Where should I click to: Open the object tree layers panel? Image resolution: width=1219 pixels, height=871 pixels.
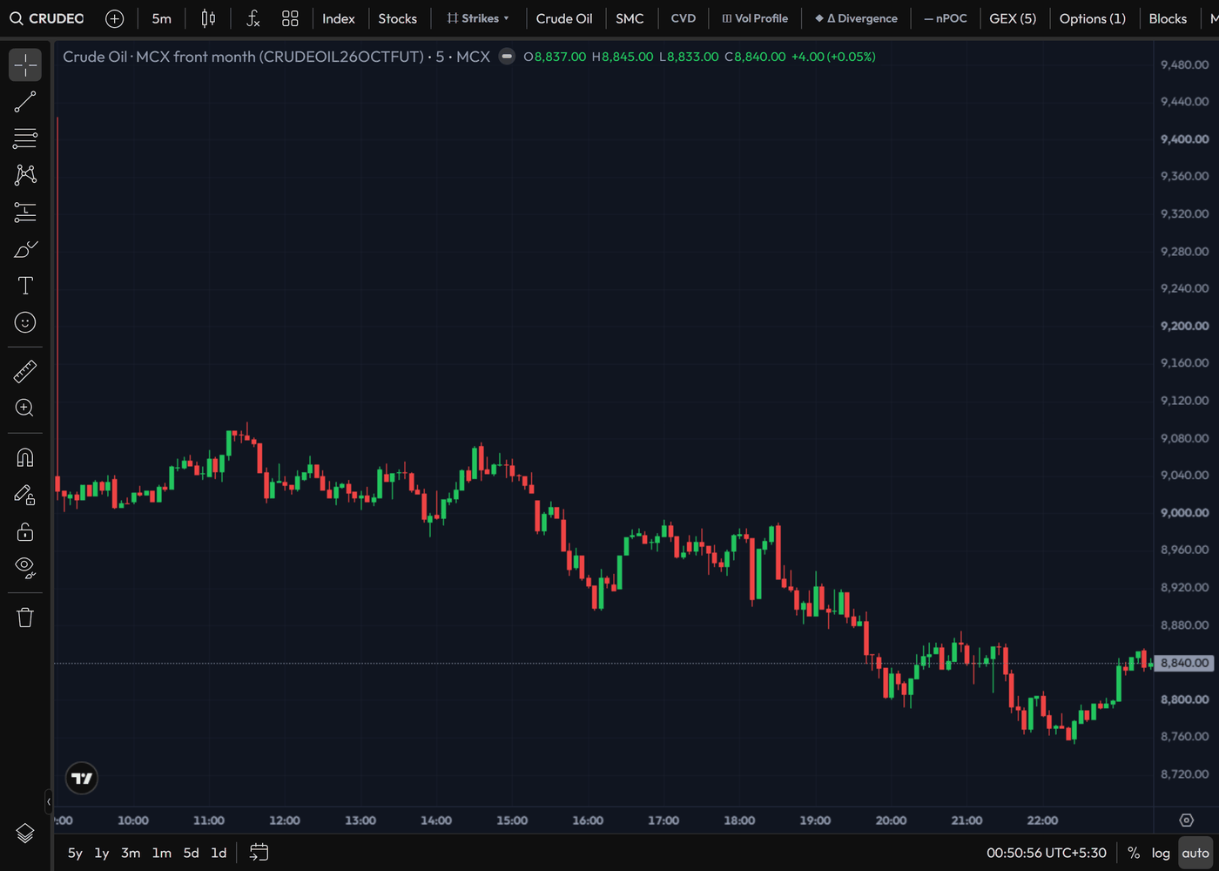click(25, 834)
